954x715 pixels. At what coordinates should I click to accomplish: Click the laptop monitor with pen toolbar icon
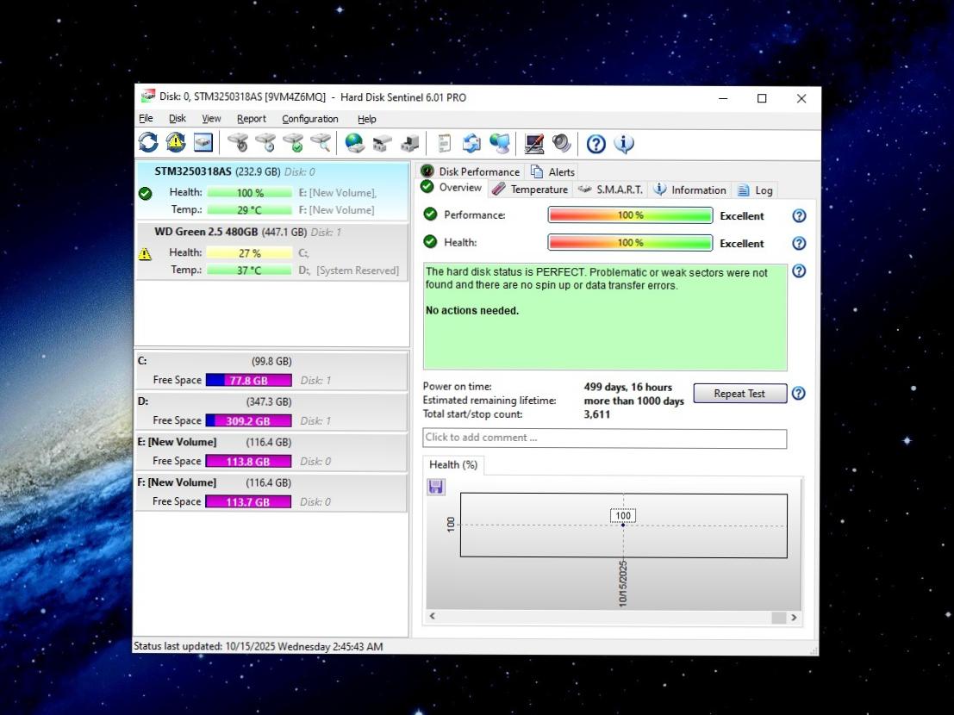click(534, 143)
